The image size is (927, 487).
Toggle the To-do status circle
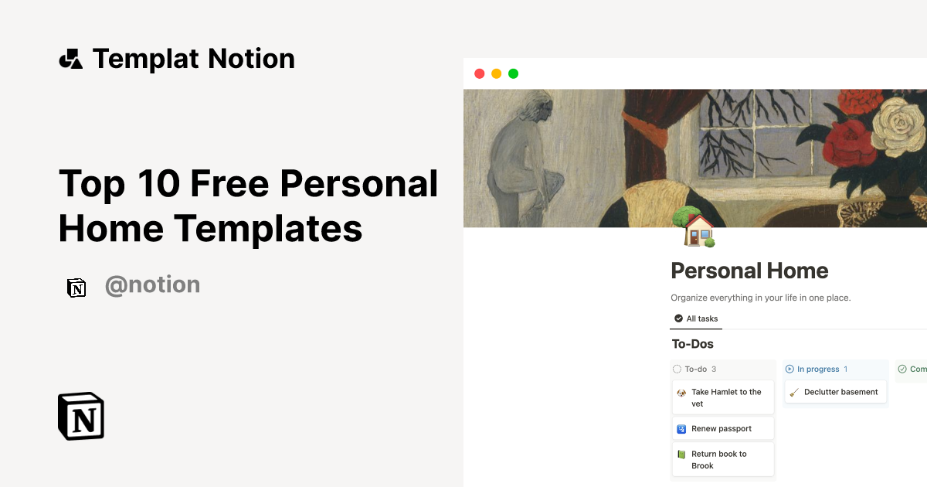pos(678,369)
